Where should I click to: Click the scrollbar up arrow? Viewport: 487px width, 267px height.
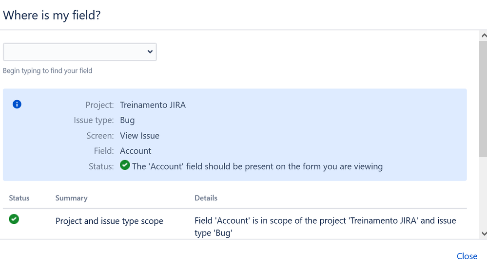coord(483,36)
